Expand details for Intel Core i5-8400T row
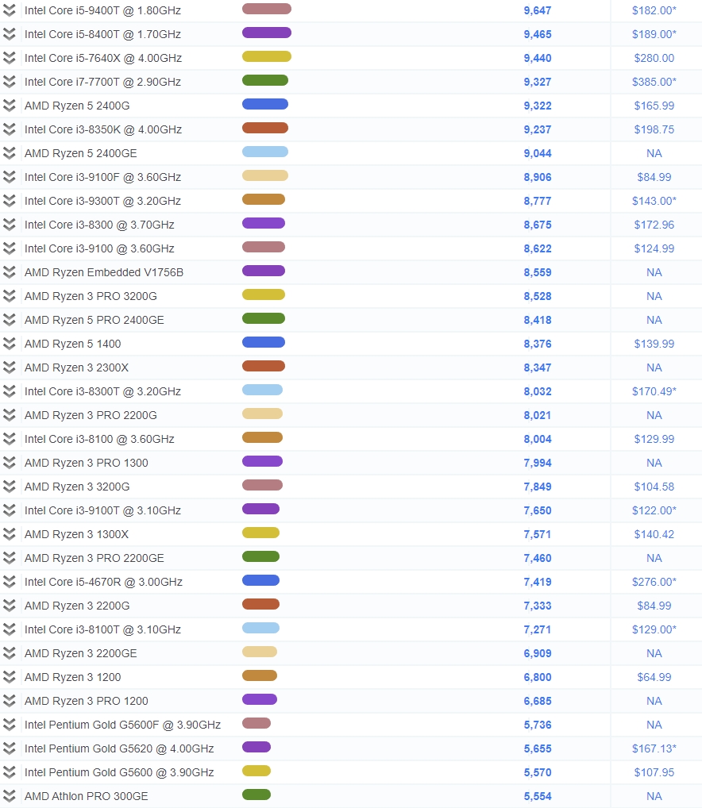The height and width of the screenshot is (808, 702). click(x=10, y=34)
